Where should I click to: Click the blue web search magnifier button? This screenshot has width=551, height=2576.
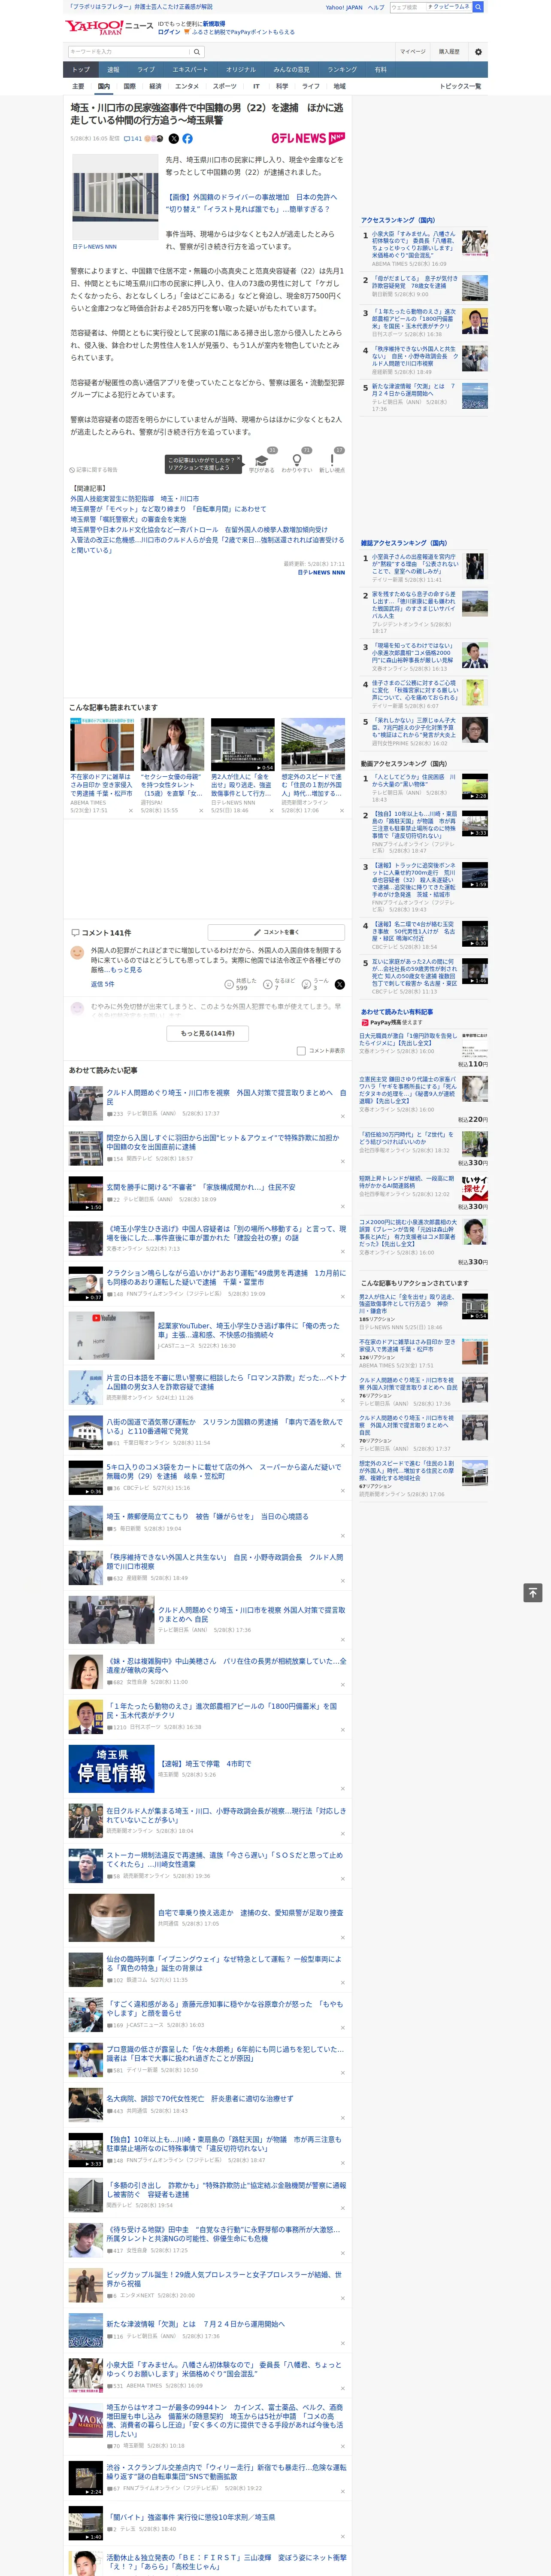coord(478,7)
